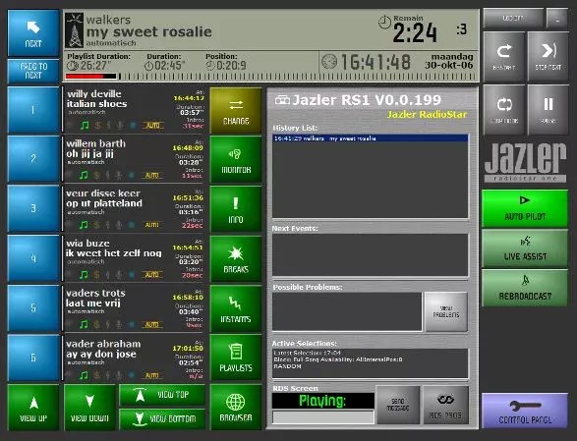Toggle AUTO badge on willem barth row
Screen dimensions: 577x441
point(152,176)
